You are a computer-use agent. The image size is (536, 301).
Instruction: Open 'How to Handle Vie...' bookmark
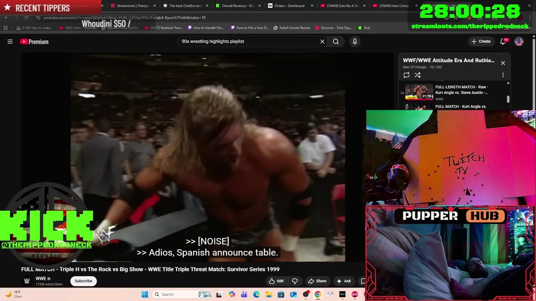point(206,28)
